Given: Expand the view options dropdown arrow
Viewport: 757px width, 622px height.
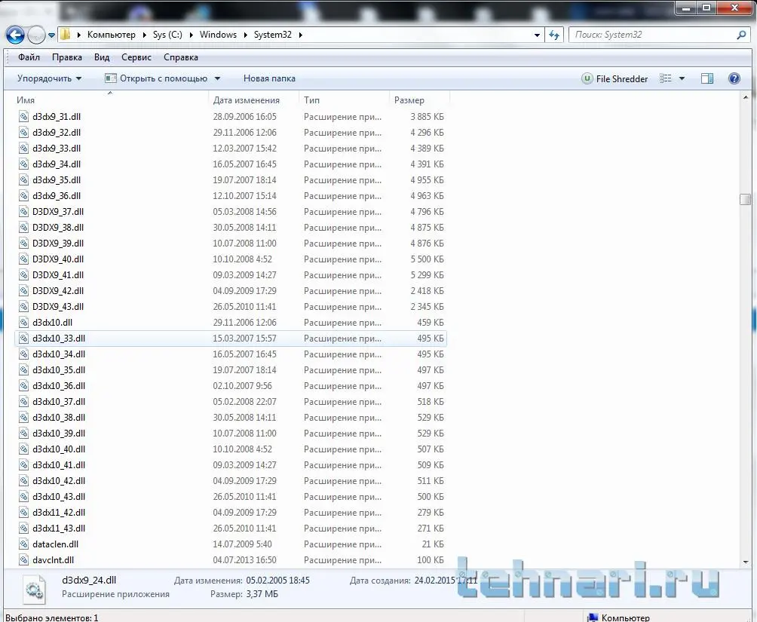Looking at the screenshot, I should click(682, 78).
